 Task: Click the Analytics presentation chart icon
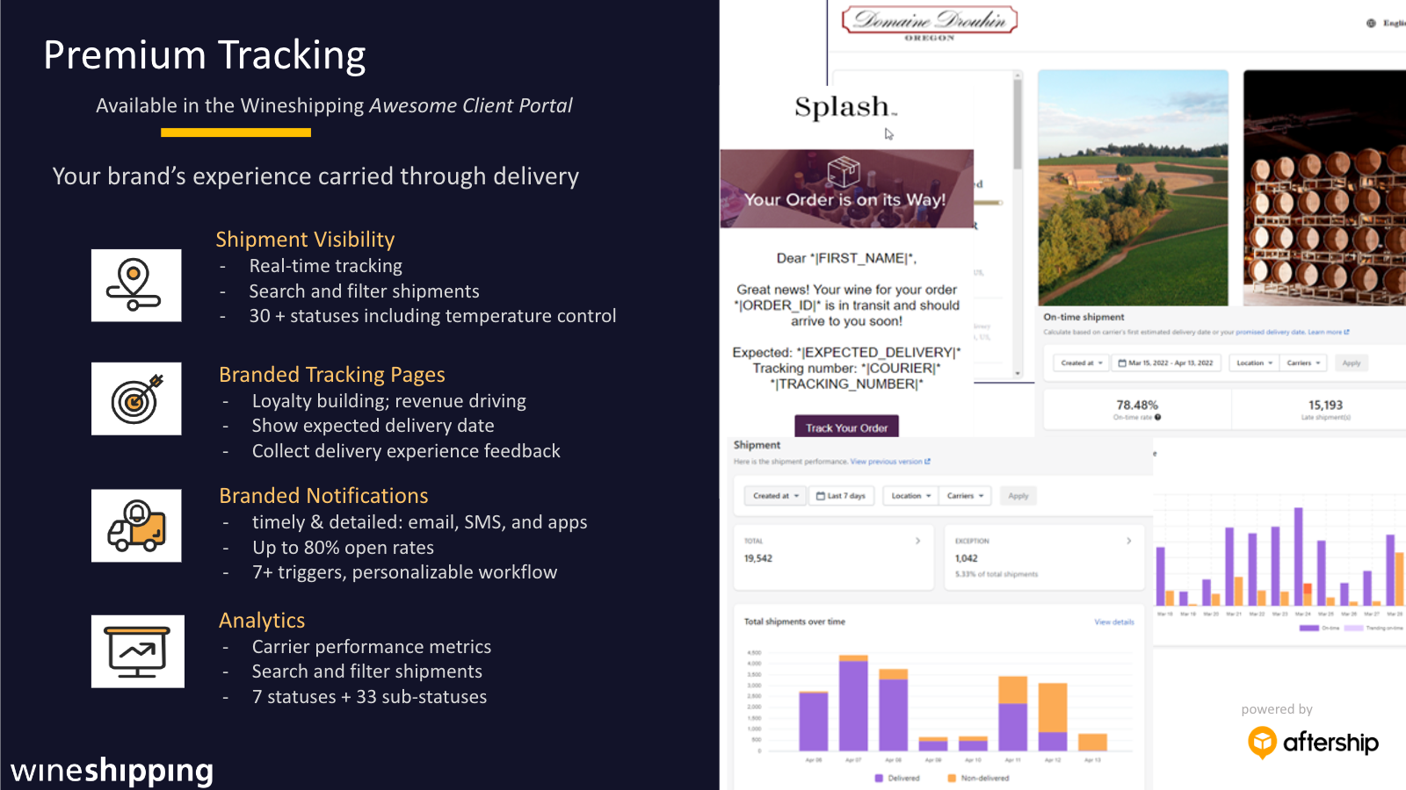(x=138, y=651)
